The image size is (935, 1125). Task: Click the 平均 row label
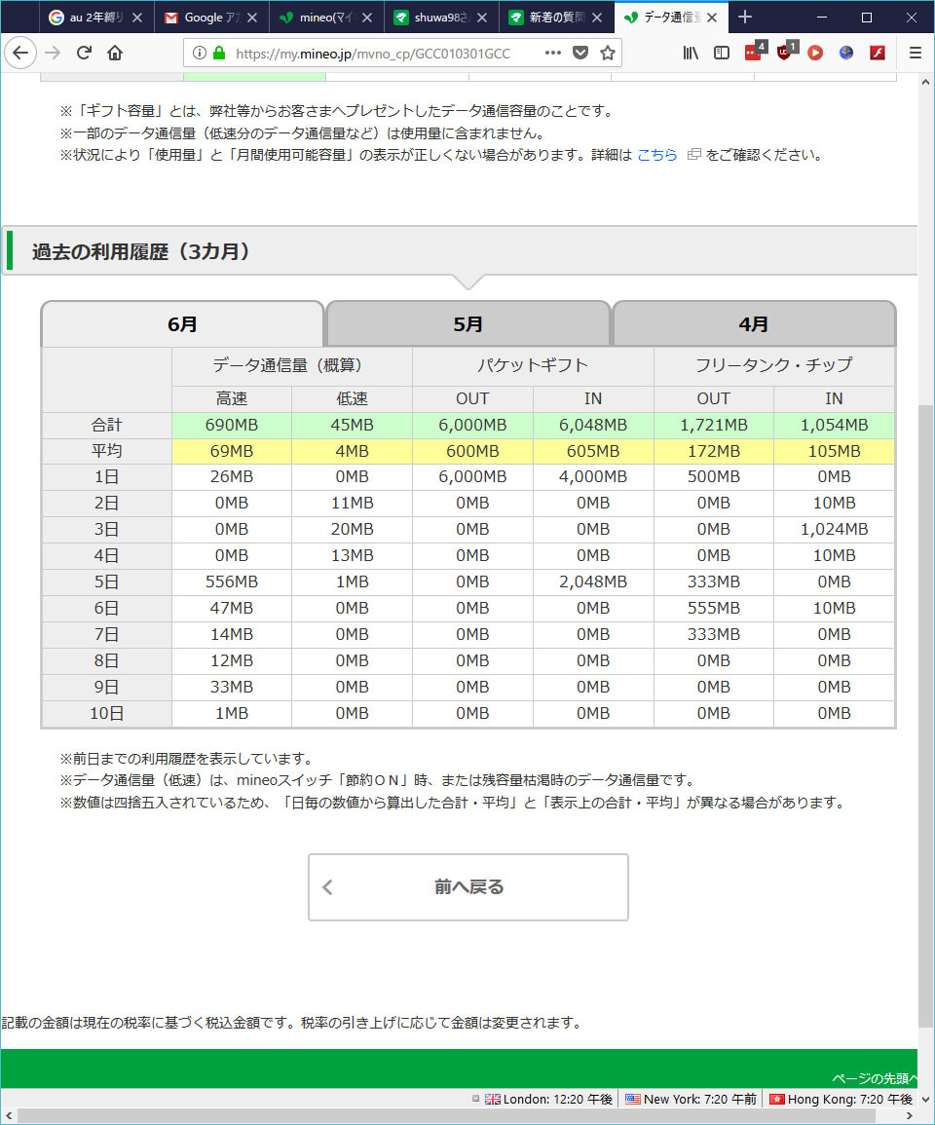click(x=107, y=451)
